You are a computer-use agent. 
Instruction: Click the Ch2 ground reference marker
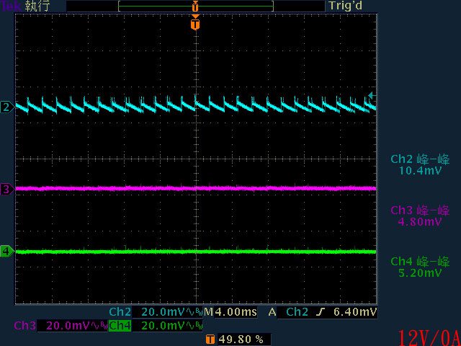click(6, 107)
